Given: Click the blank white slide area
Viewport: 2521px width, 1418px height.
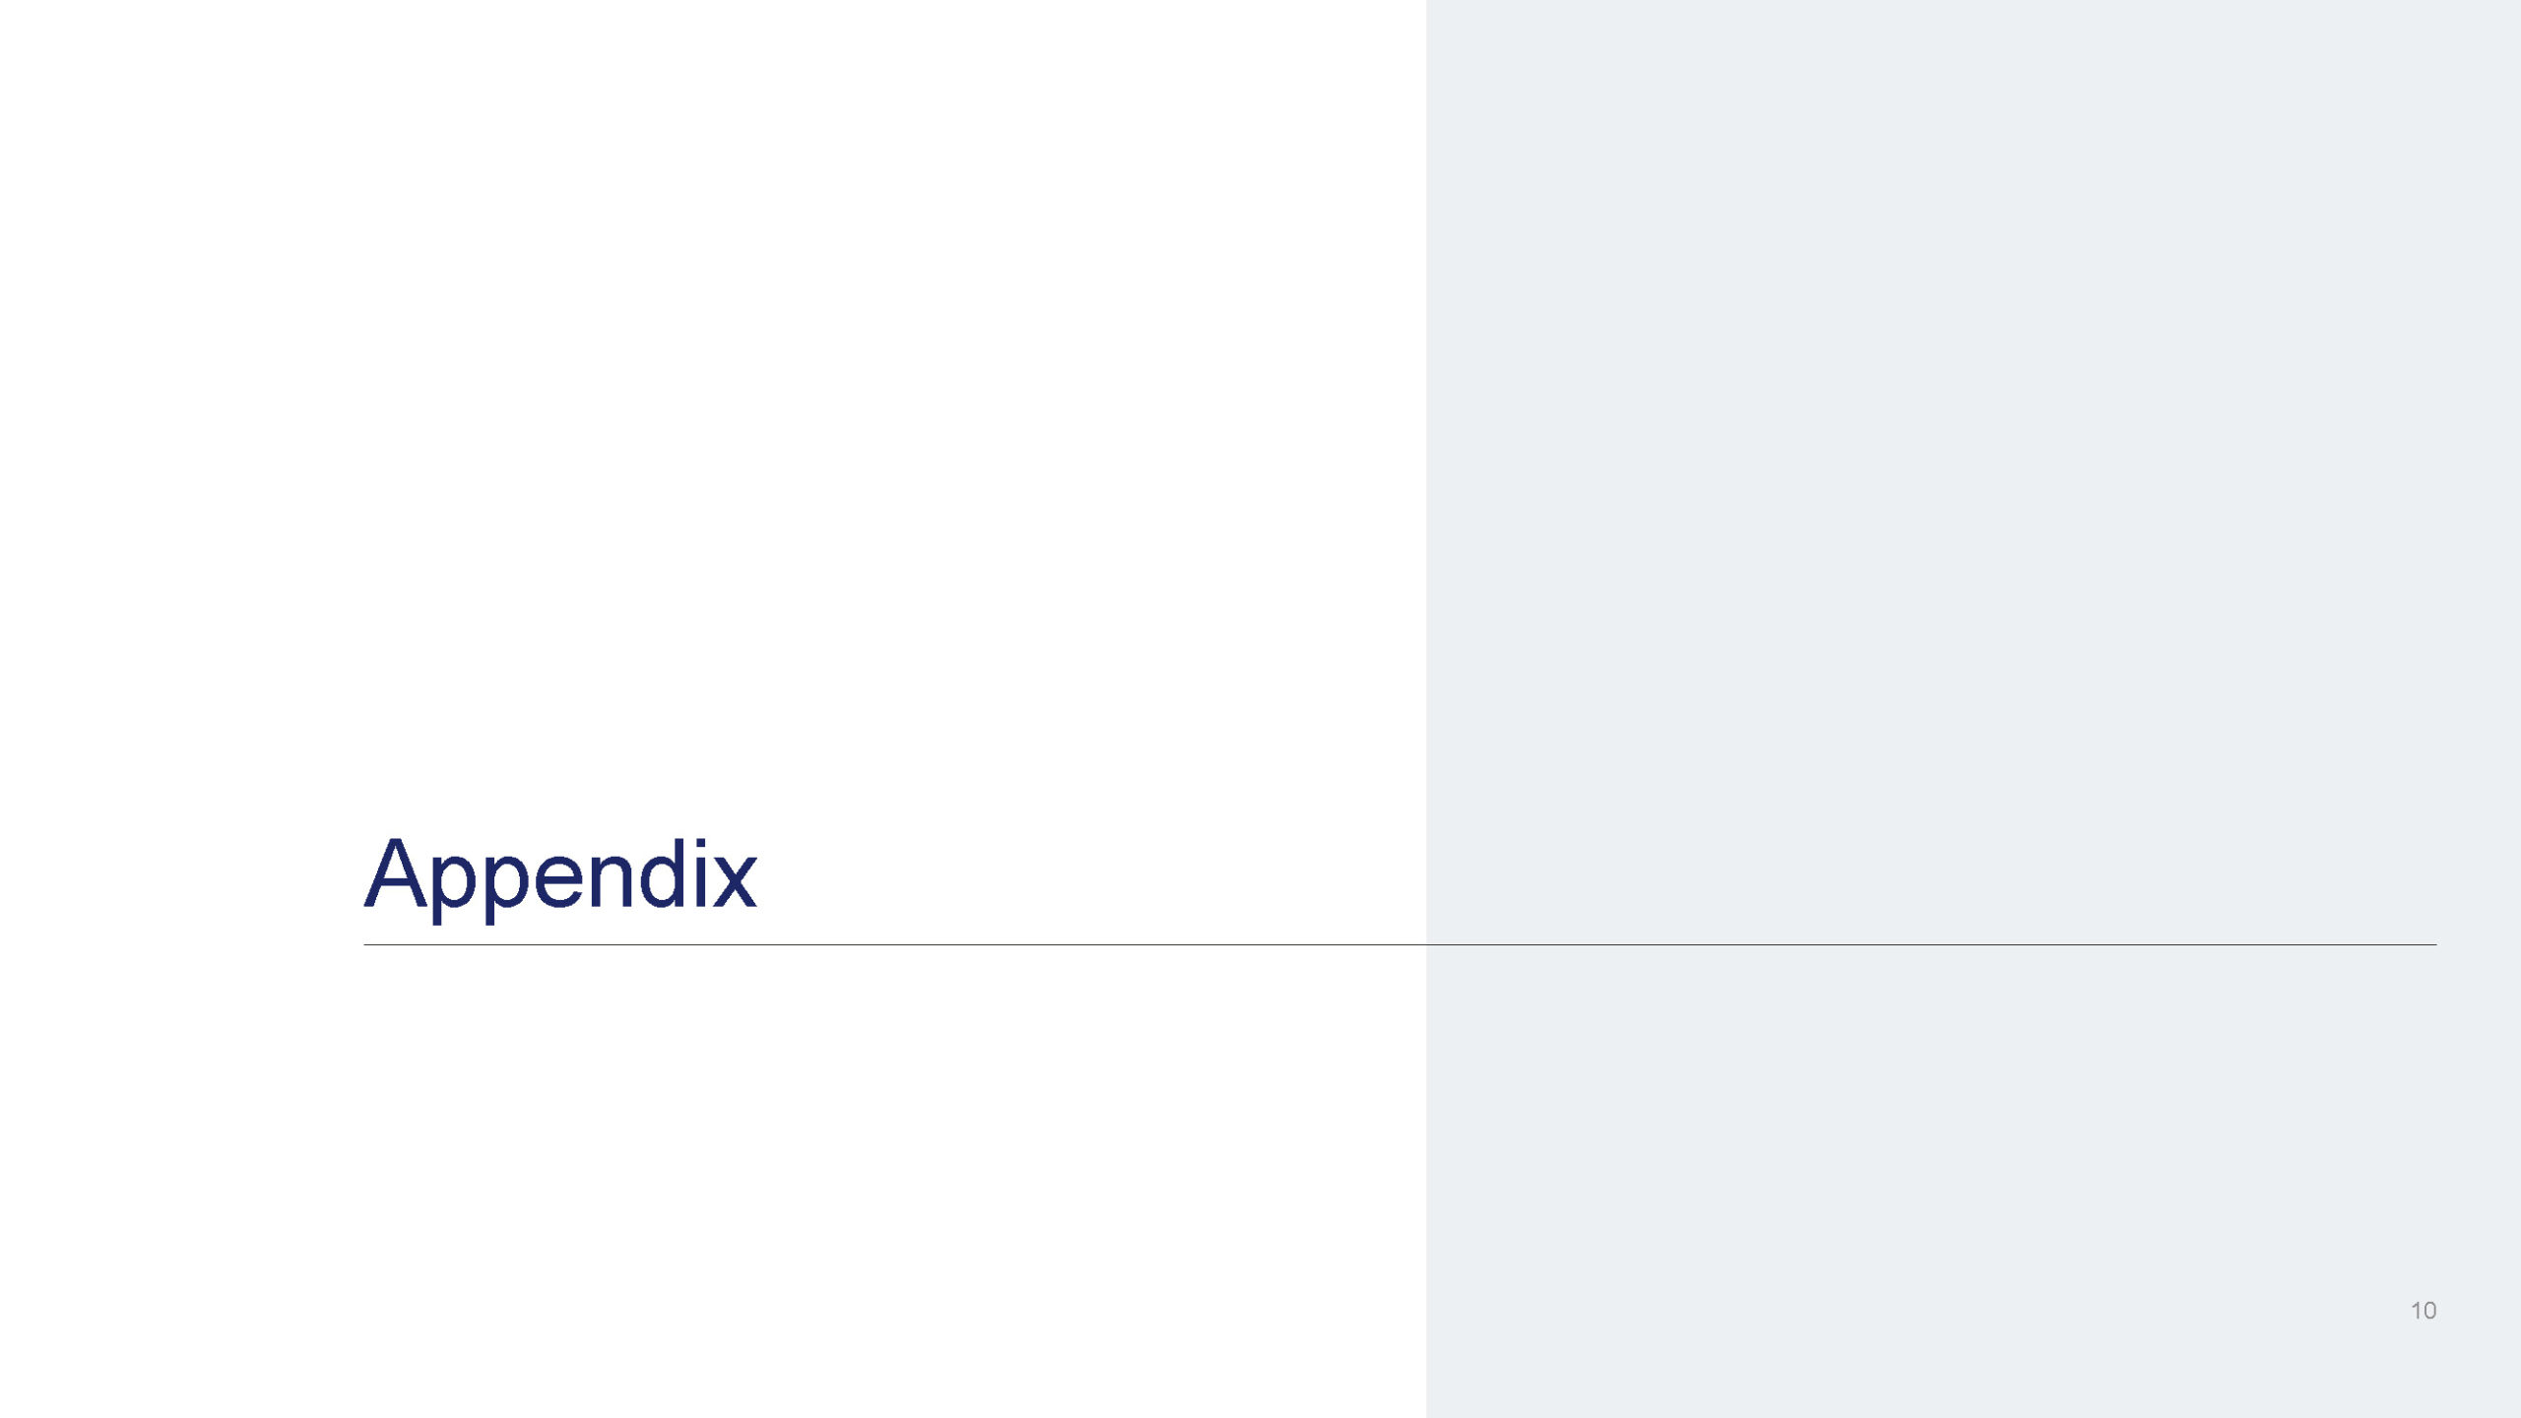Looking at the screenshot, I should pyautogui.click(x=713, y=394).
